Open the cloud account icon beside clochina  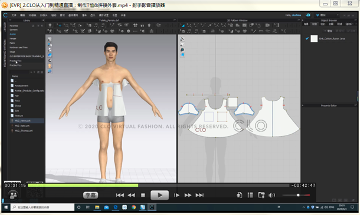tap(308, 15)
